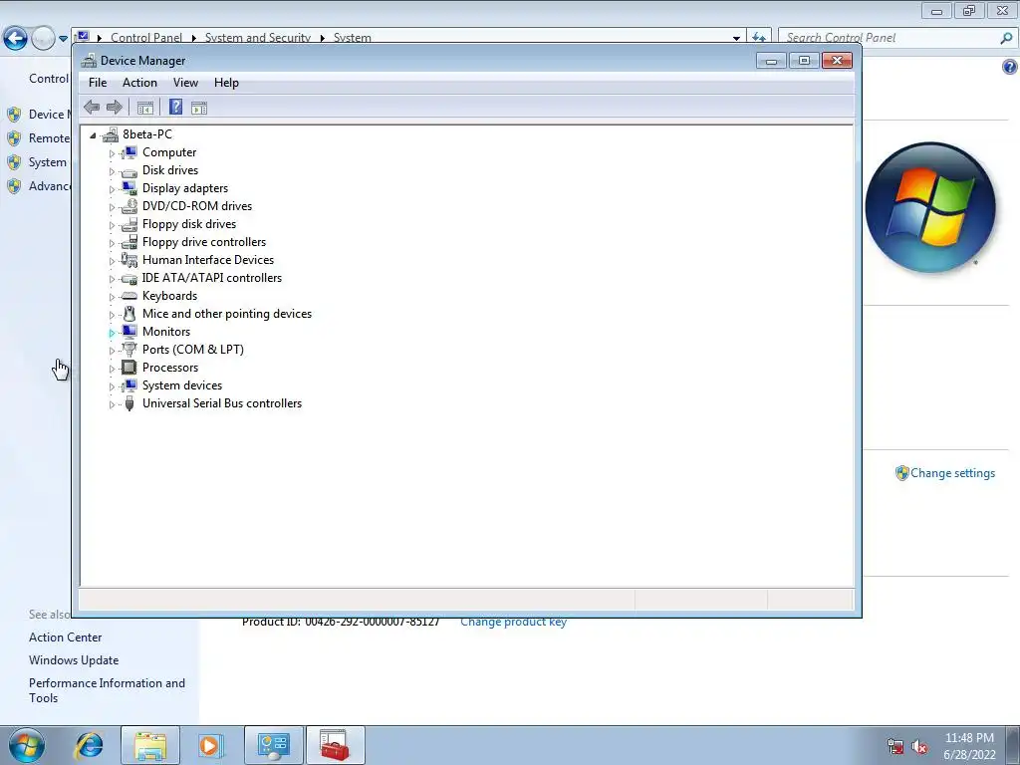Open Action Center link
Image resolution: width=1020 pixels, height=765 pixels.
[x=65, y=637]
